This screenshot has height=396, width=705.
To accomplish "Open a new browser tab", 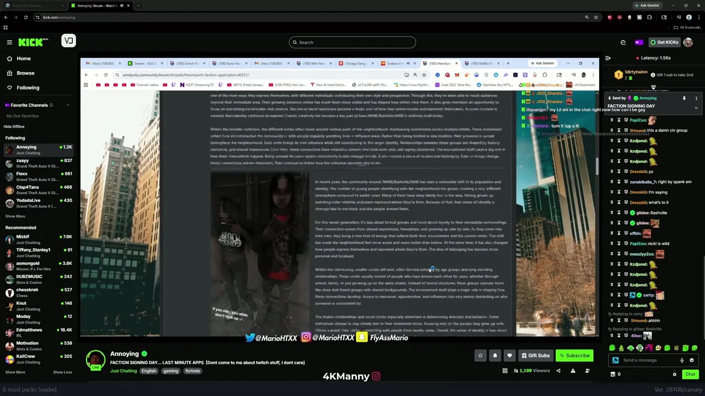I will 138,5.
